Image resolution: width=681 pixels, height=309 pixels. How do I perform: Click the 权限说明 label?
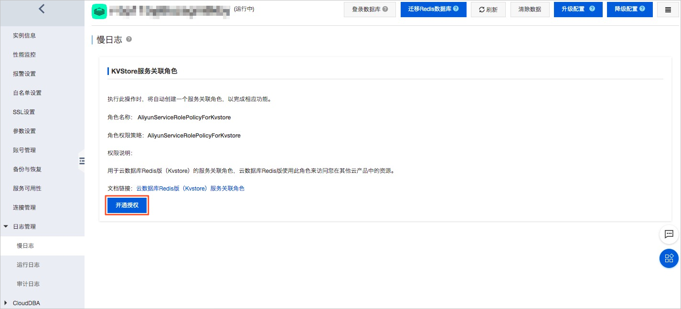(120, 153)
